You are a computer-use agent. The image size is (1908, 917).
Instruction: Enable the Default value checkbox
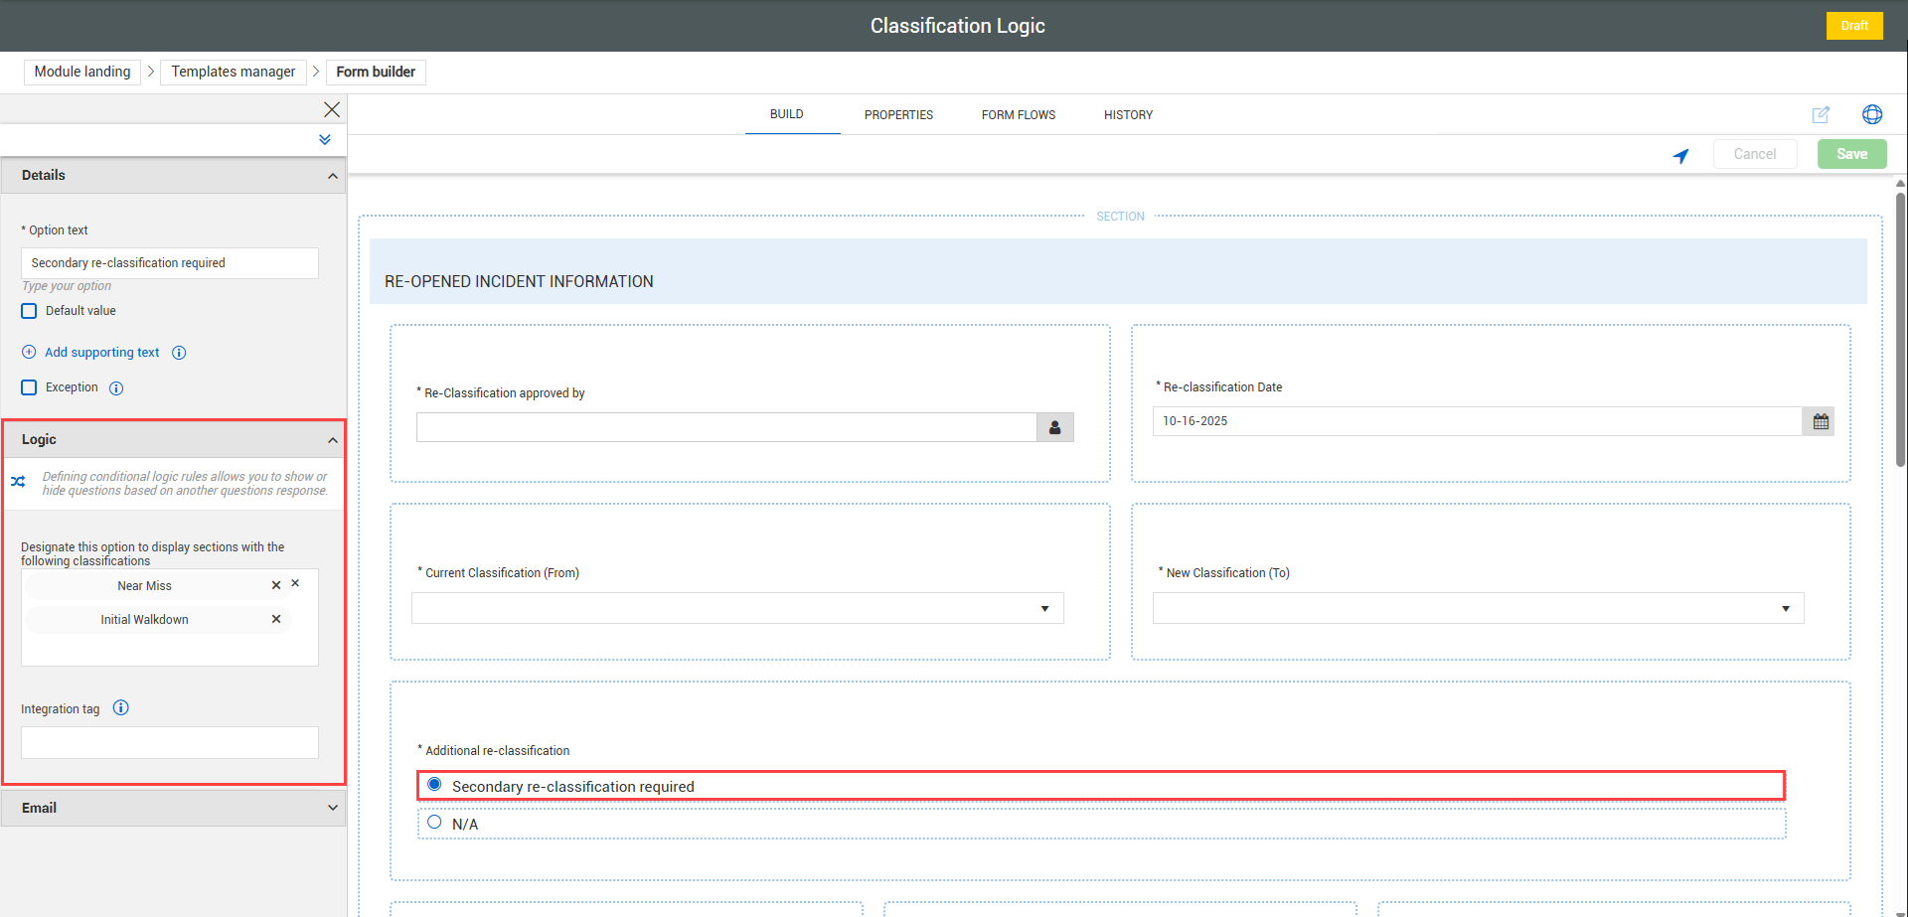click(30, 311)
